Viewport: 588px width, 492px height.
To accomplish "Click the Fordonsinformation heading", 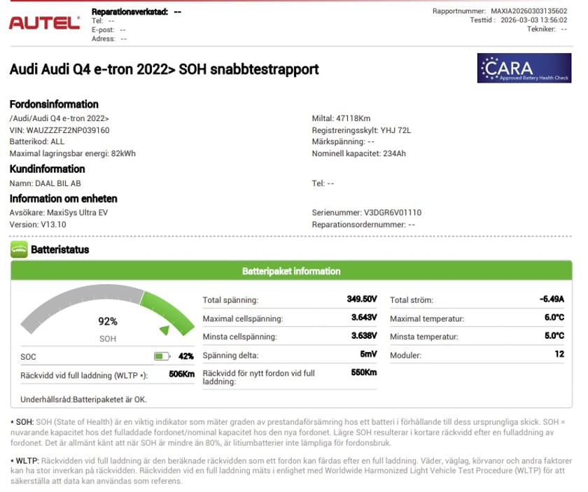I will [54, 104].
